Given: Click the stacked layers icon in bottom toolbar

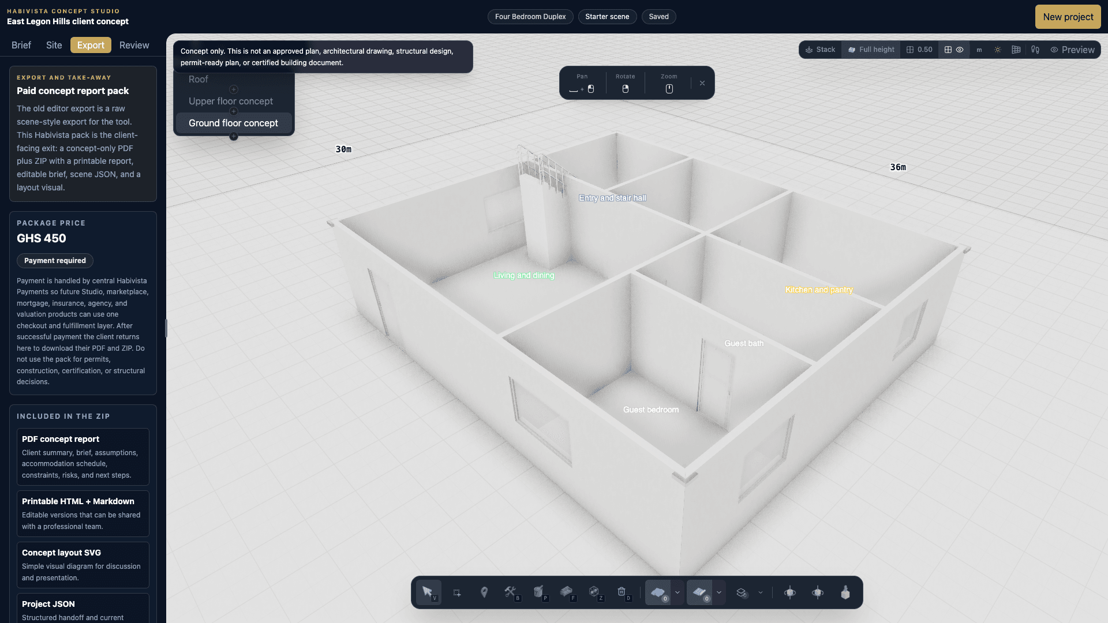Looking at the screenshot, I should (742, 592).
